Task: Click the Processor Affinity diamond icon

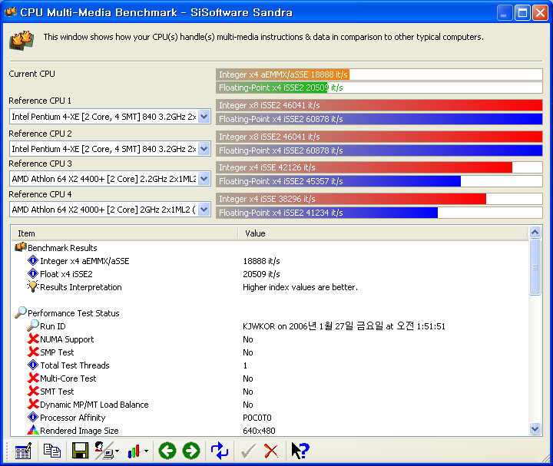Action: coord(33,418)
